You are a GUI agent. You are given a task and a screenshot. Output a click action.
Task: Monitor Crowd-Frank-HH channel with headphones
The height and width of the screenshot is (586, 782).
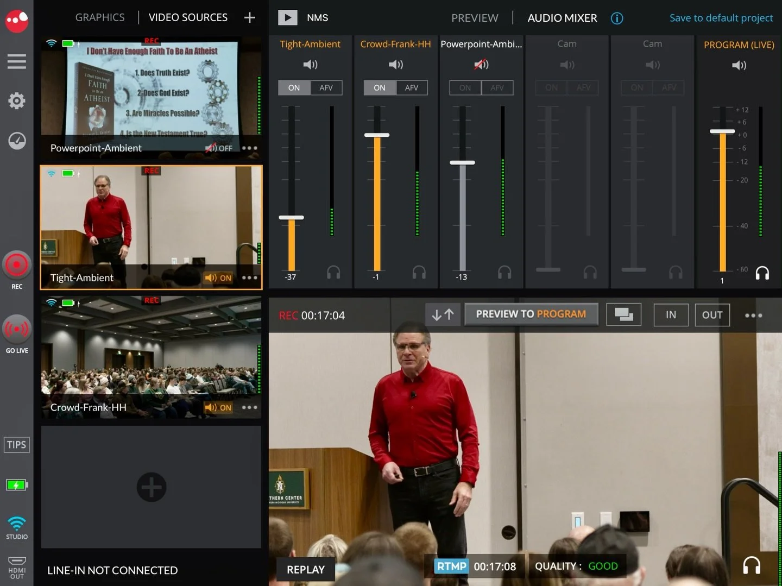point(419,272)
